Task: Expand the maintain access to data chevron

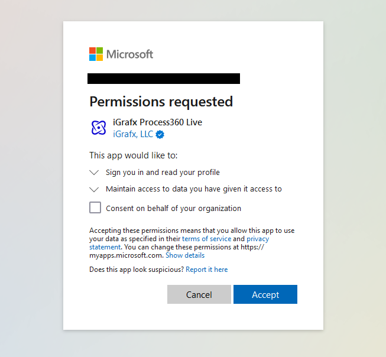Action: pyautogui.click(x=94, y=189)
